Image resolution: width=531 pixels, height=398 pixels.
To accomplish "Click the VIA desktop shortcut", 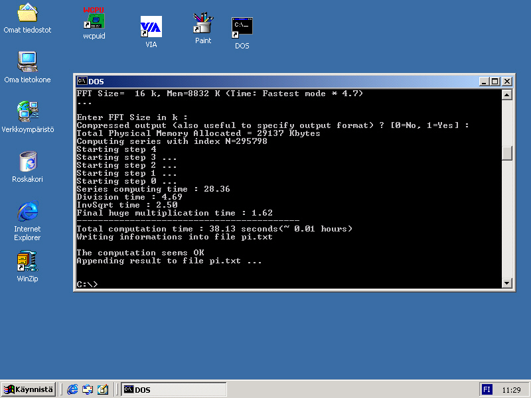I will point(151,28).
